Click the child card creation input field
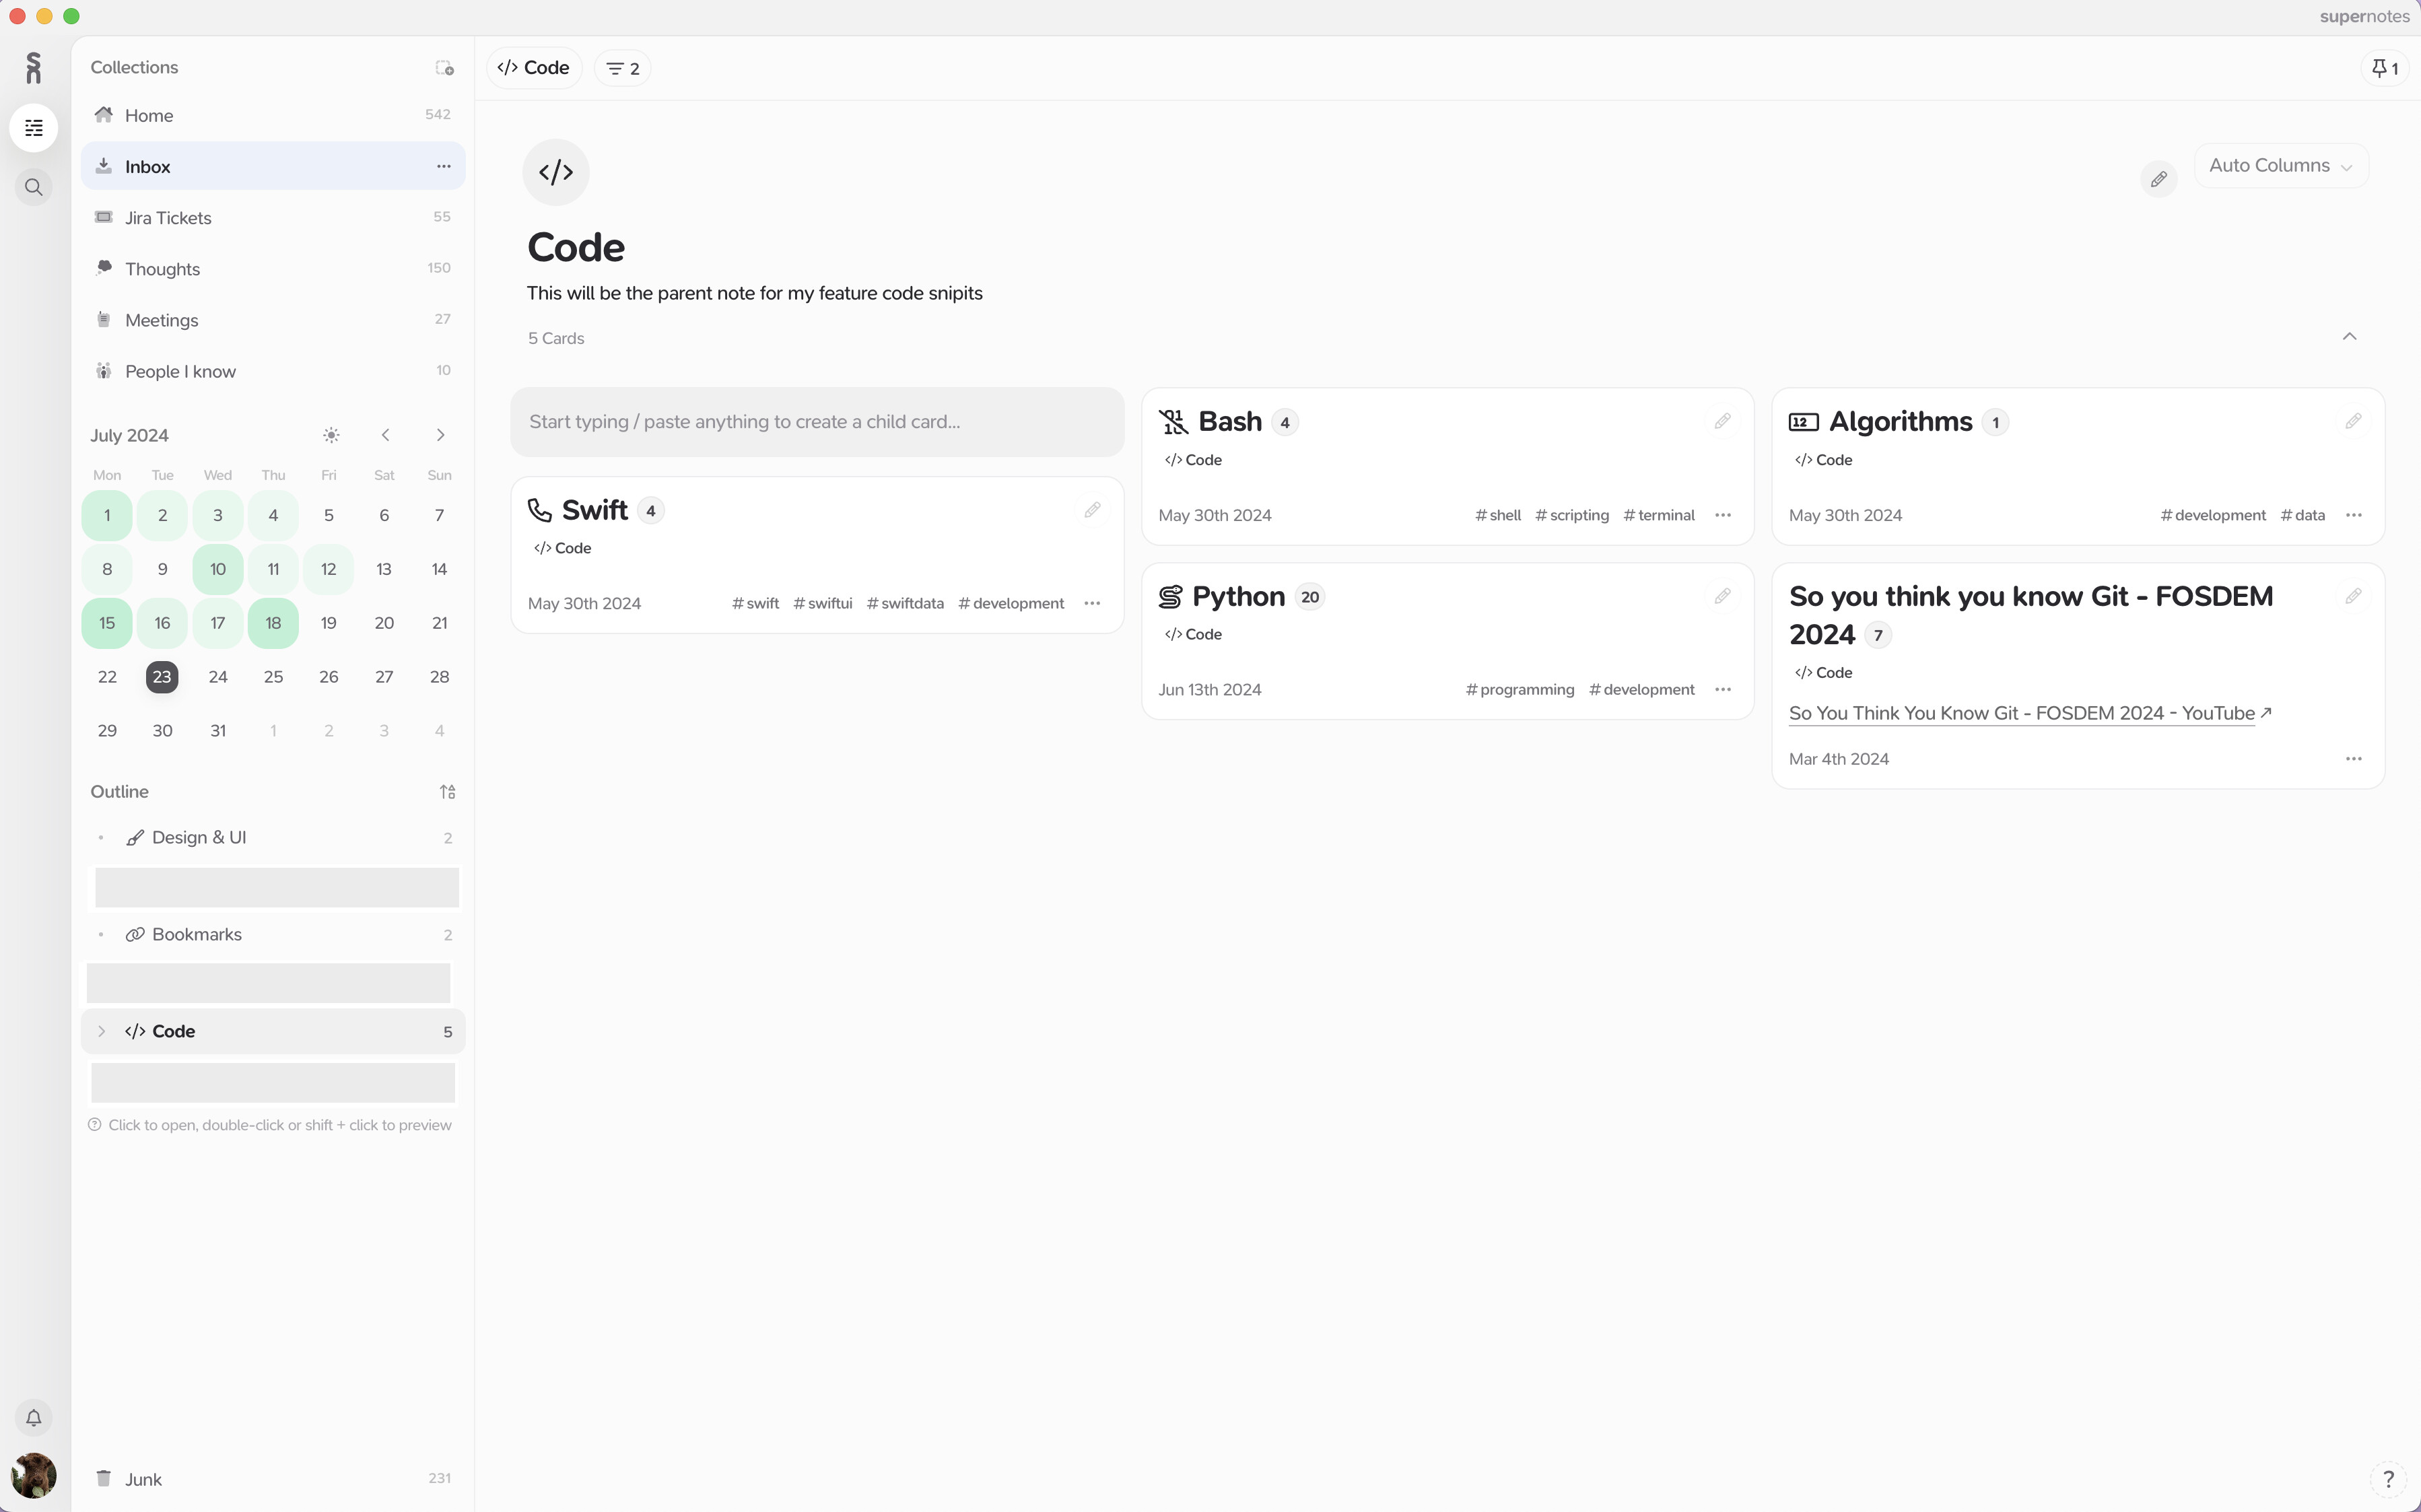The width and height of the screenshot is (2421, 1512). coord(817,421)
